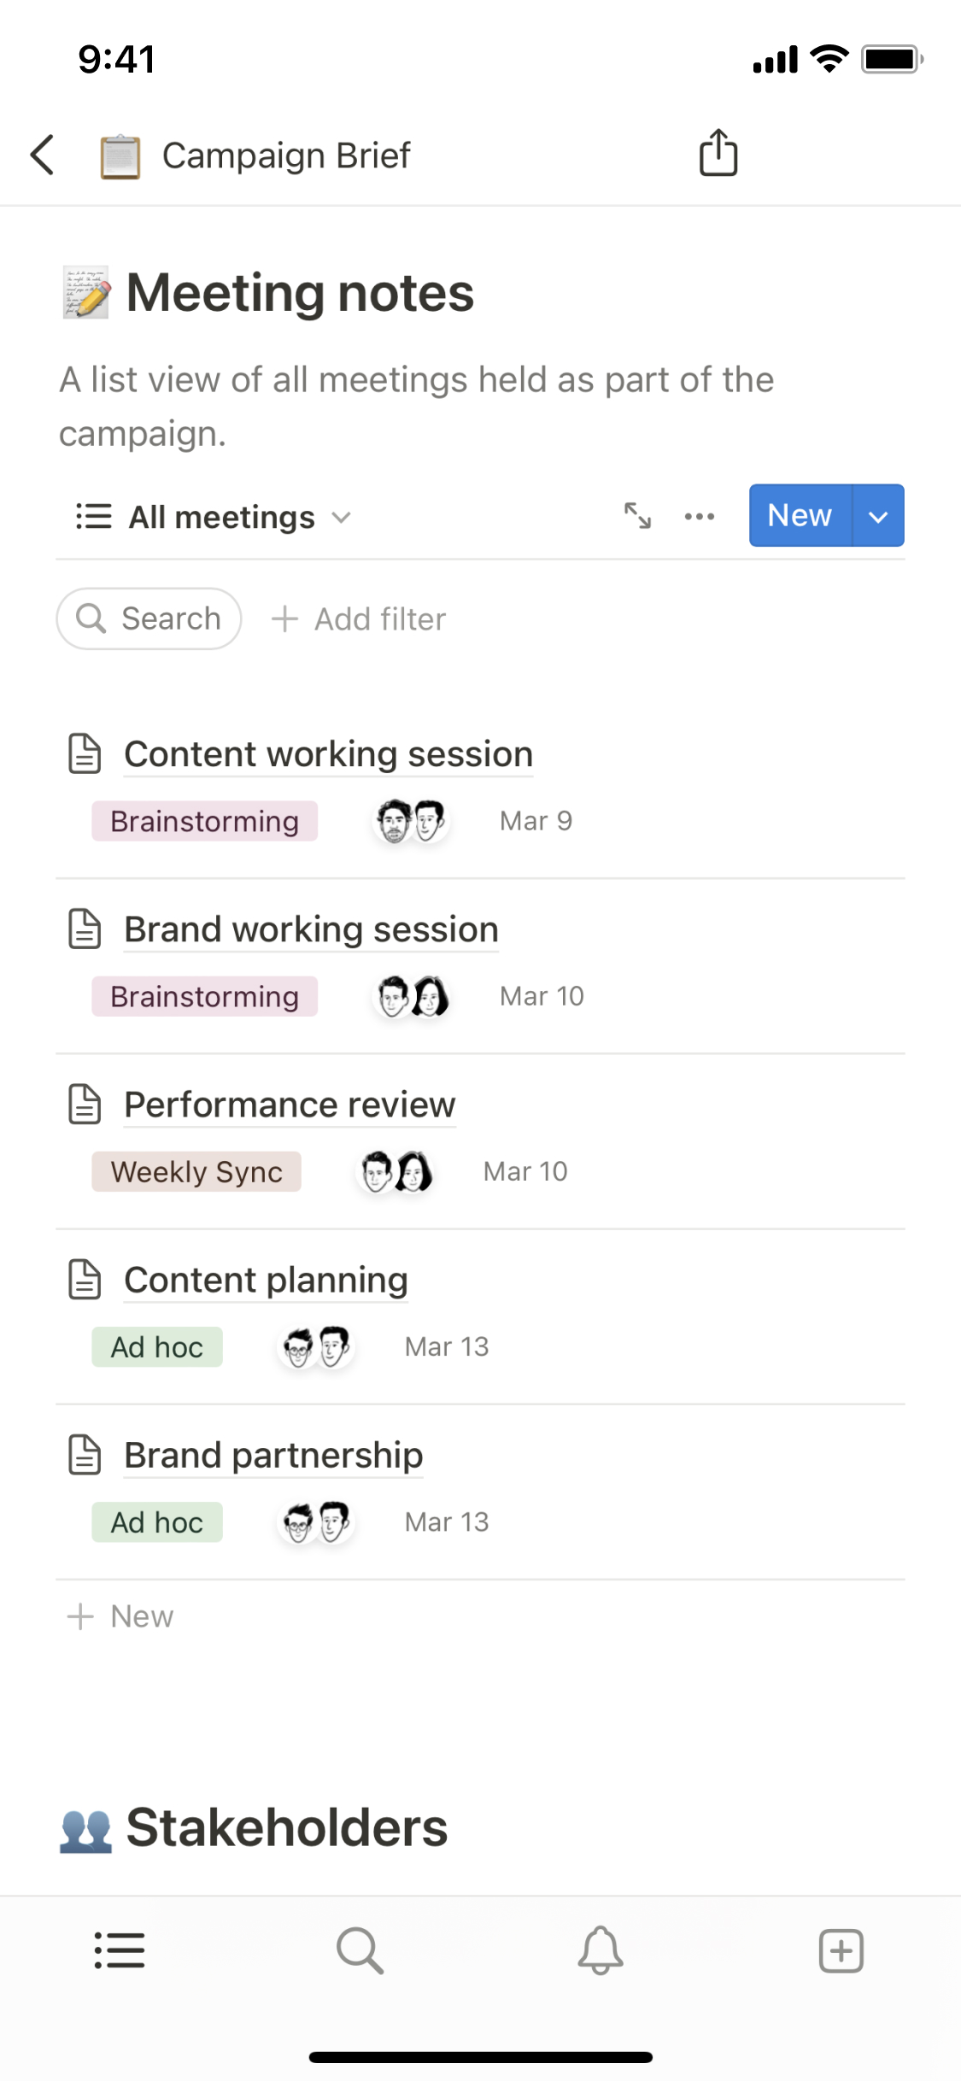
Task: Open the Content working session page
Action: (328, 755)
